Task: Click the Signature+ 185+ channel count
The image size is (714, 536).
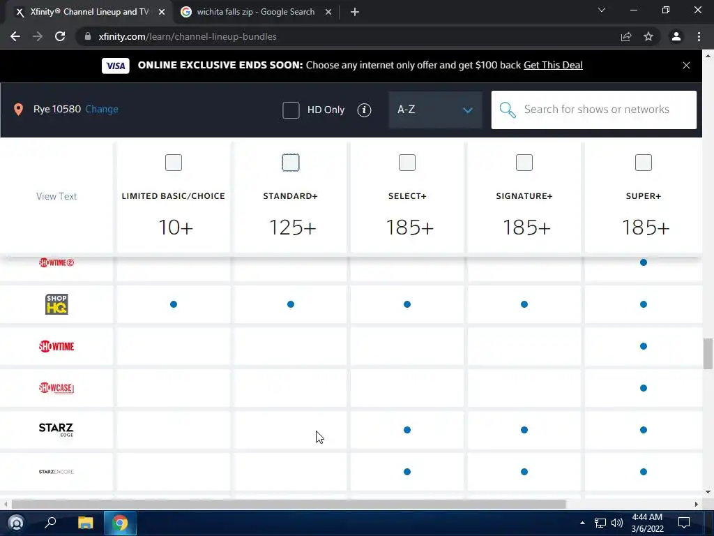Action: pyautogui.click(x=526, y=228)
